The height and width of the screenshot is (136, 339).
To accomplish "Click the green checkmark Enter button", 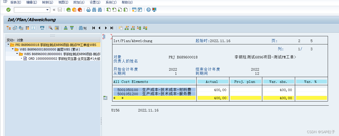I will 8,10.
